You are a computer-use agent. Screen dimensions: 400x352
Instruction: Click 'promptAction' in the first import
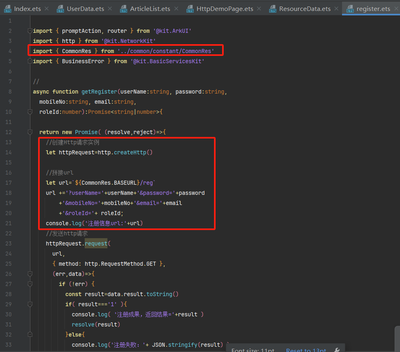pos(81,31)
